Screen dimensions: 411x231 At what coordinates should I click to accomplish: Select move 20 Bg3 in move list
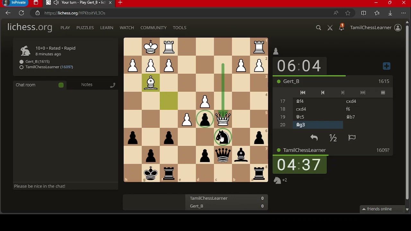point(318,125)
